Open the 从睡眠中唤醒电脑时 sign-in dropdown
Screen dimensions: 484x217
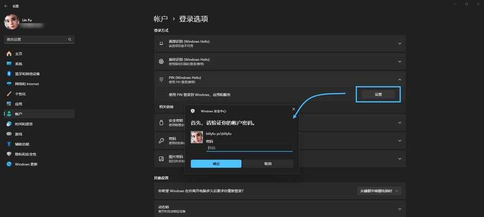click(379, 191)
